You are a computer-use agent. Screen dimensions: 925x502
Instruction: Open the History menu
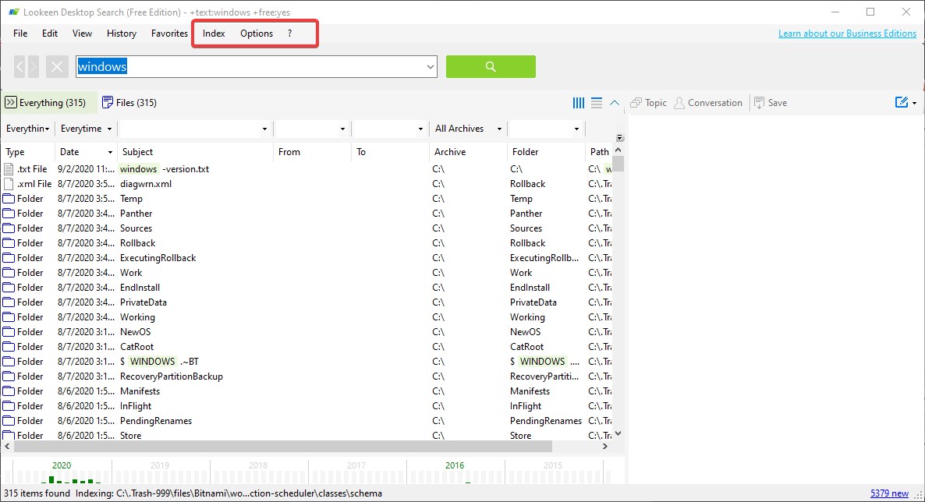122,34
